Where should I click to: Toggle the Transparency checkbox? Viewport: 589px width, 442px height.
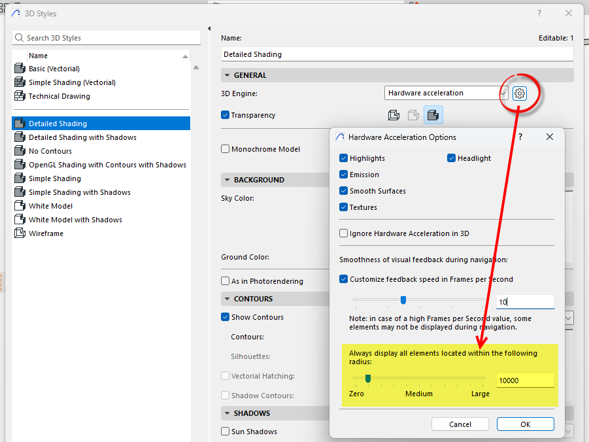click(225, 115)
